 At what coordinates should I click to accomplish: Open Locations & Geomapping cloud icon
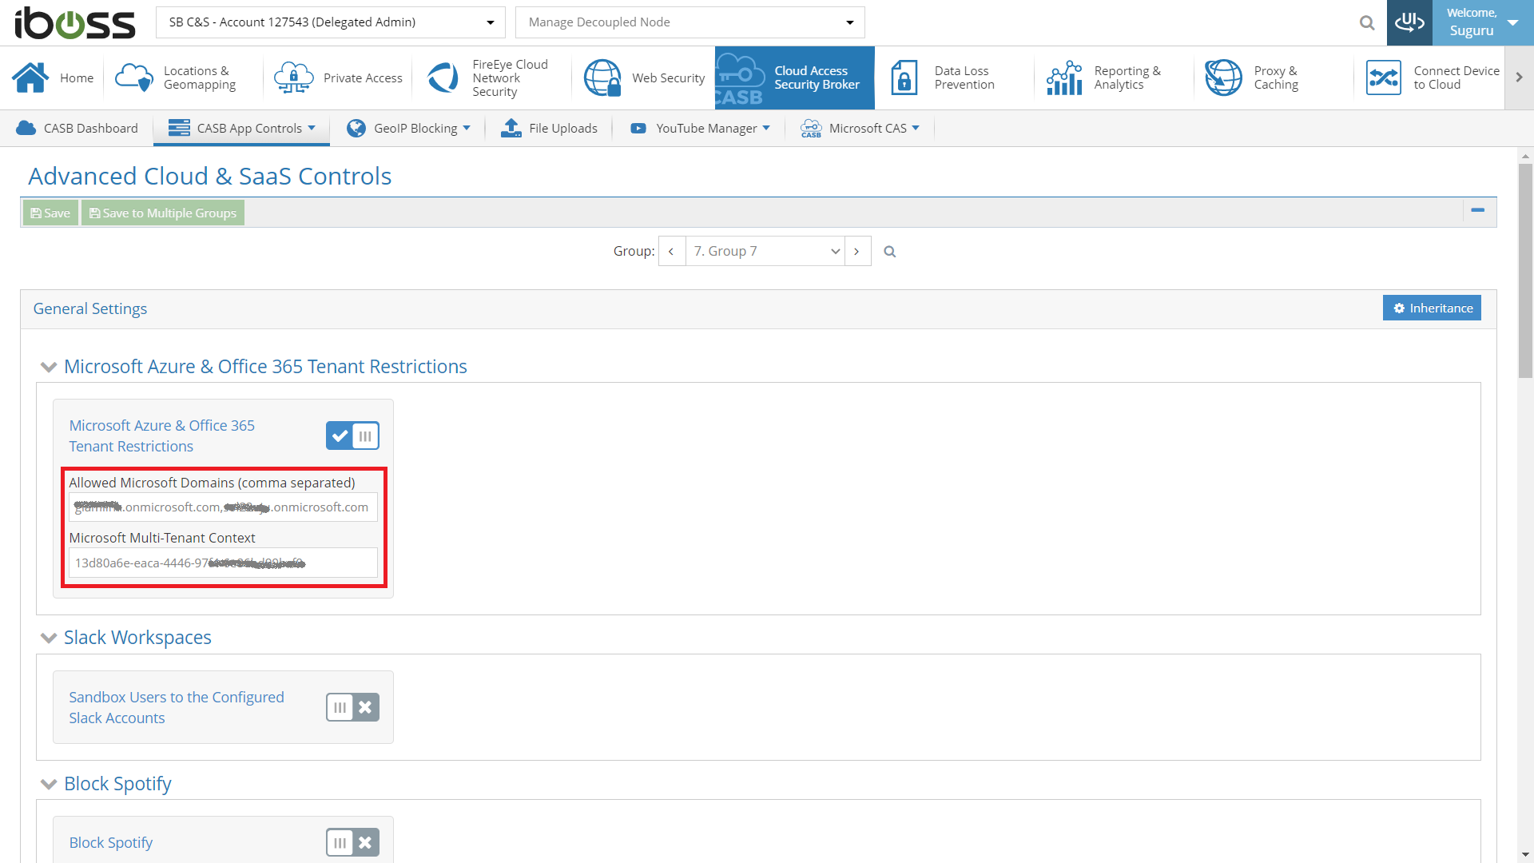[x=134, y=78]
